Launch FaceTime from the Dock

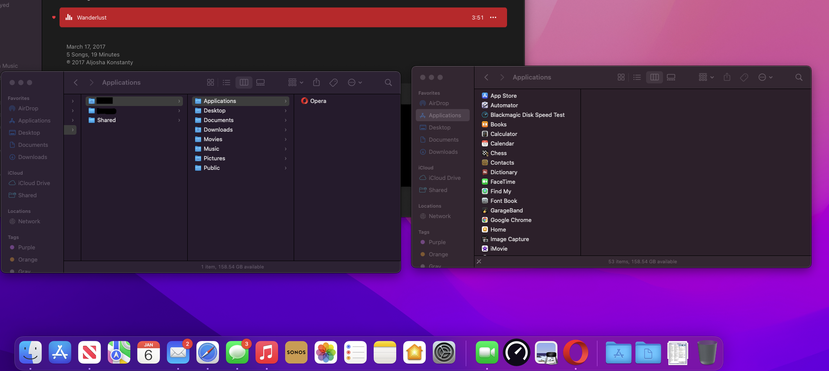(487, 352)
